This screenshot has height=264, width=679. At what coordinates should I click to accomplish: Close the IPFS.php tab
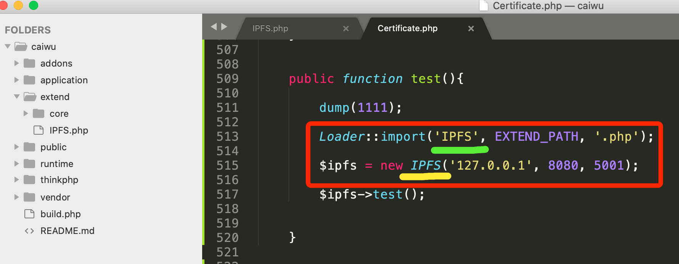(x=346, y=29)
